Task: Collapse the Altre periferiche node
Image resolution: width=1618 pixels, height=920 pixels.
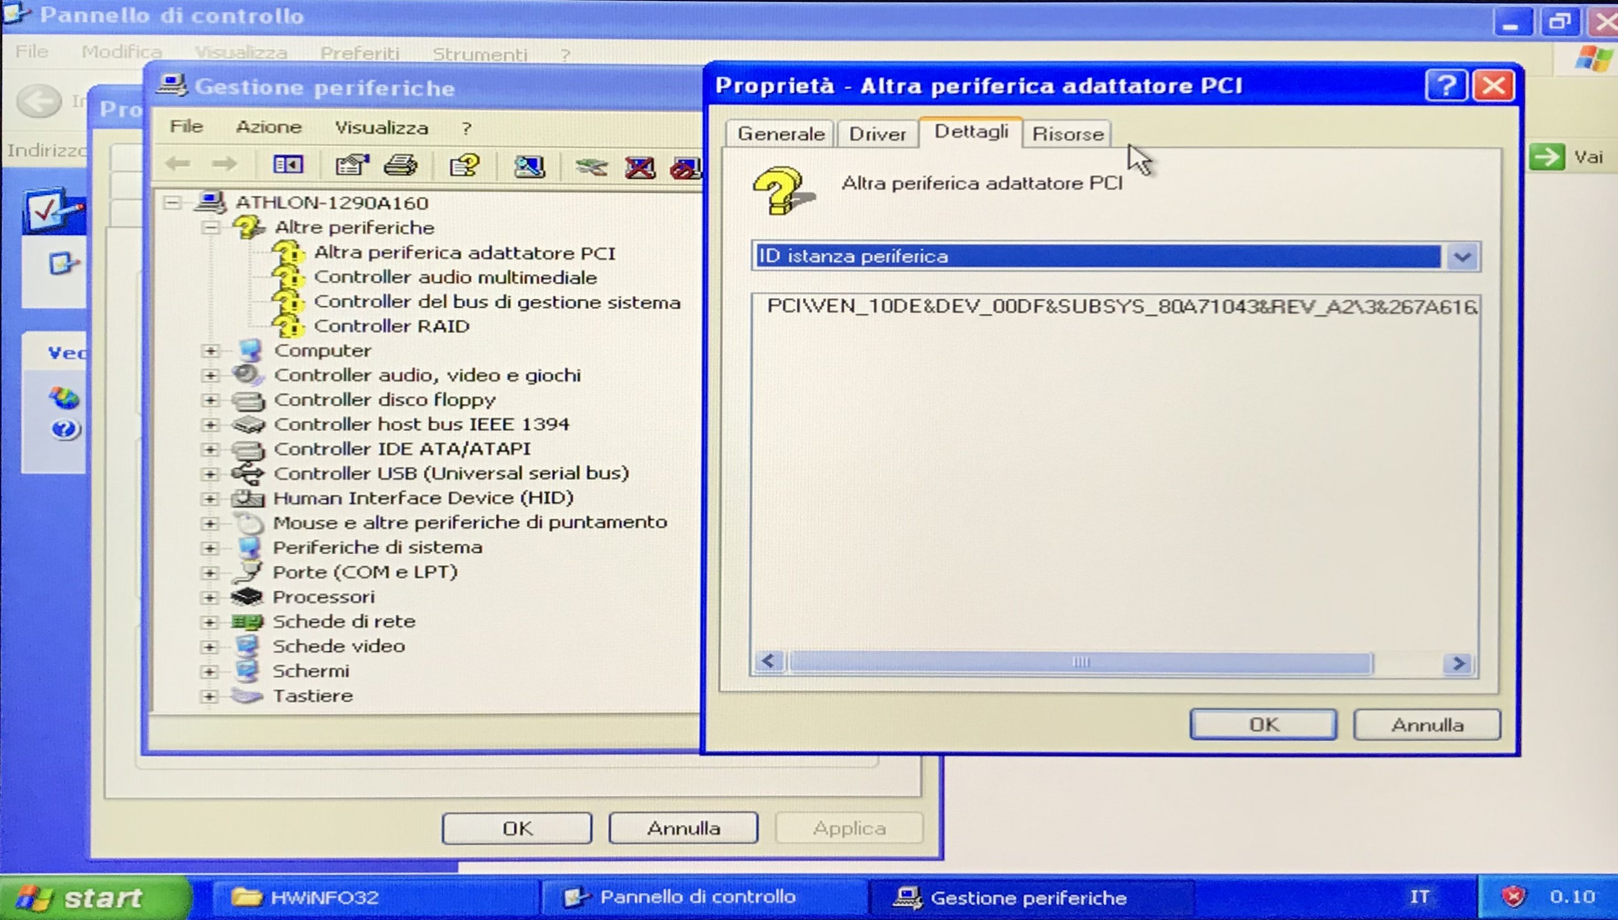Action: coord(211,227)
